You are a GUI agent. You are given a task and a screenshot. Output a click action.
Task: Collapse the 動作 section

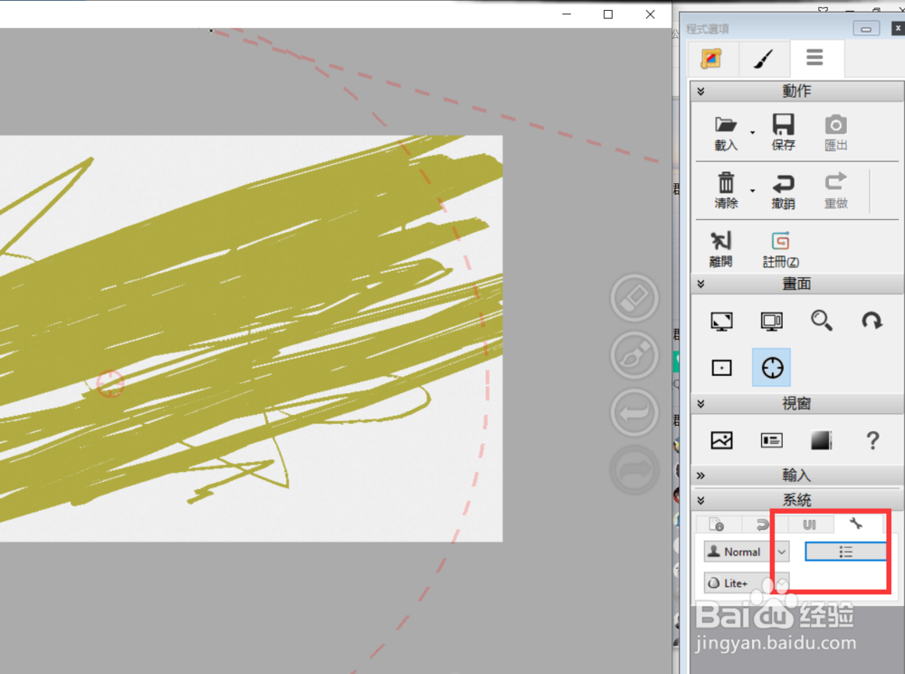700,91
